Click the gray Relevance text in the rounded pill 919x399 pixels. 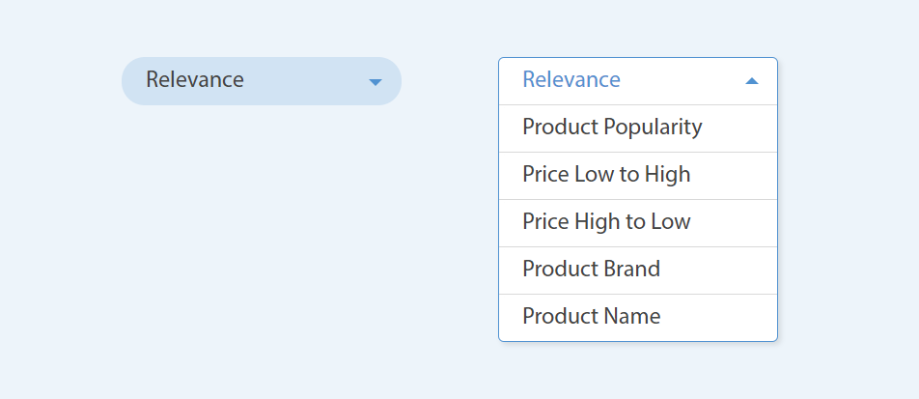(x=195, y=79)
